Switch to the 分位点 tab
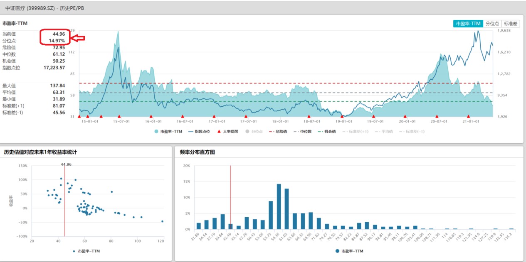The height and width of the screenshot is (262, 526). 492,24
